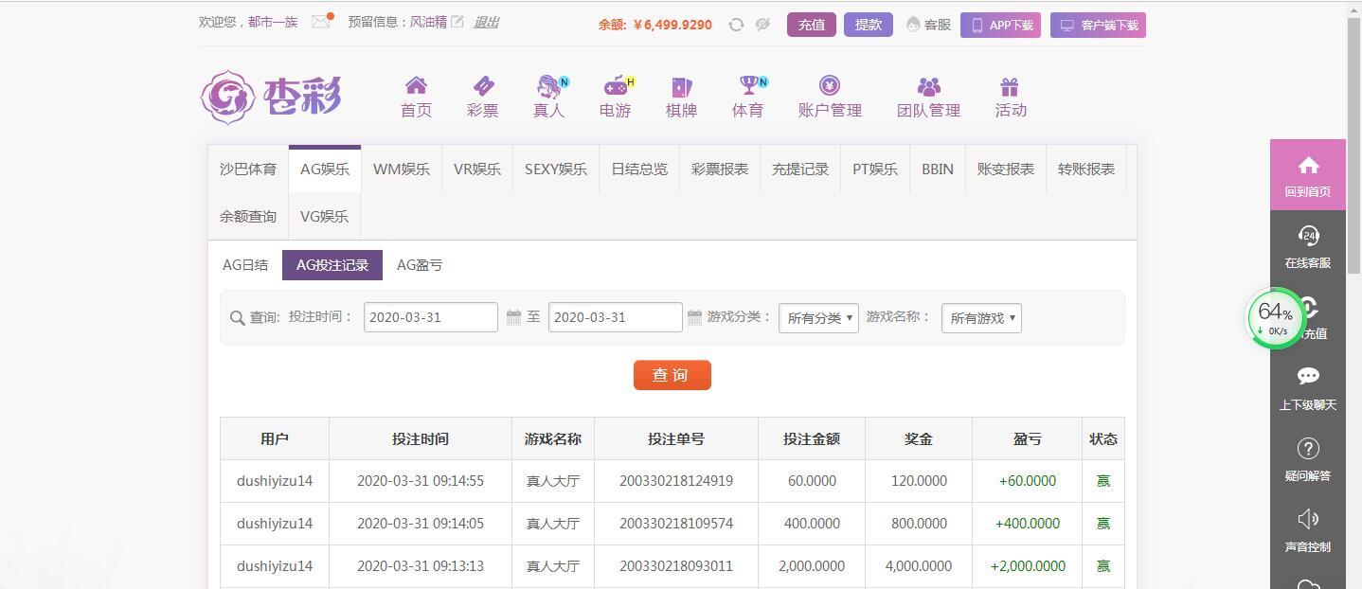The height and width of the screenshot is (589, 1362).
Task: Click the 64% progress circle
Action: pyautogui.click(x=1275, y=319)
